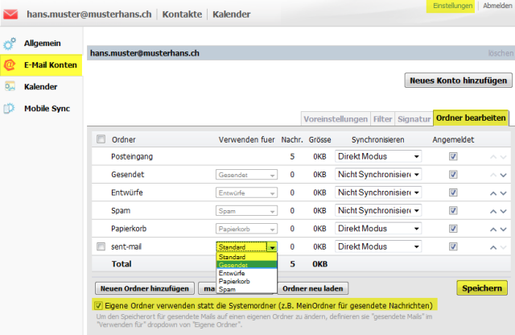
Task: Click Neuen Ordner hinzufügen button
Action: pyautogui.click(x=145, y=288)
